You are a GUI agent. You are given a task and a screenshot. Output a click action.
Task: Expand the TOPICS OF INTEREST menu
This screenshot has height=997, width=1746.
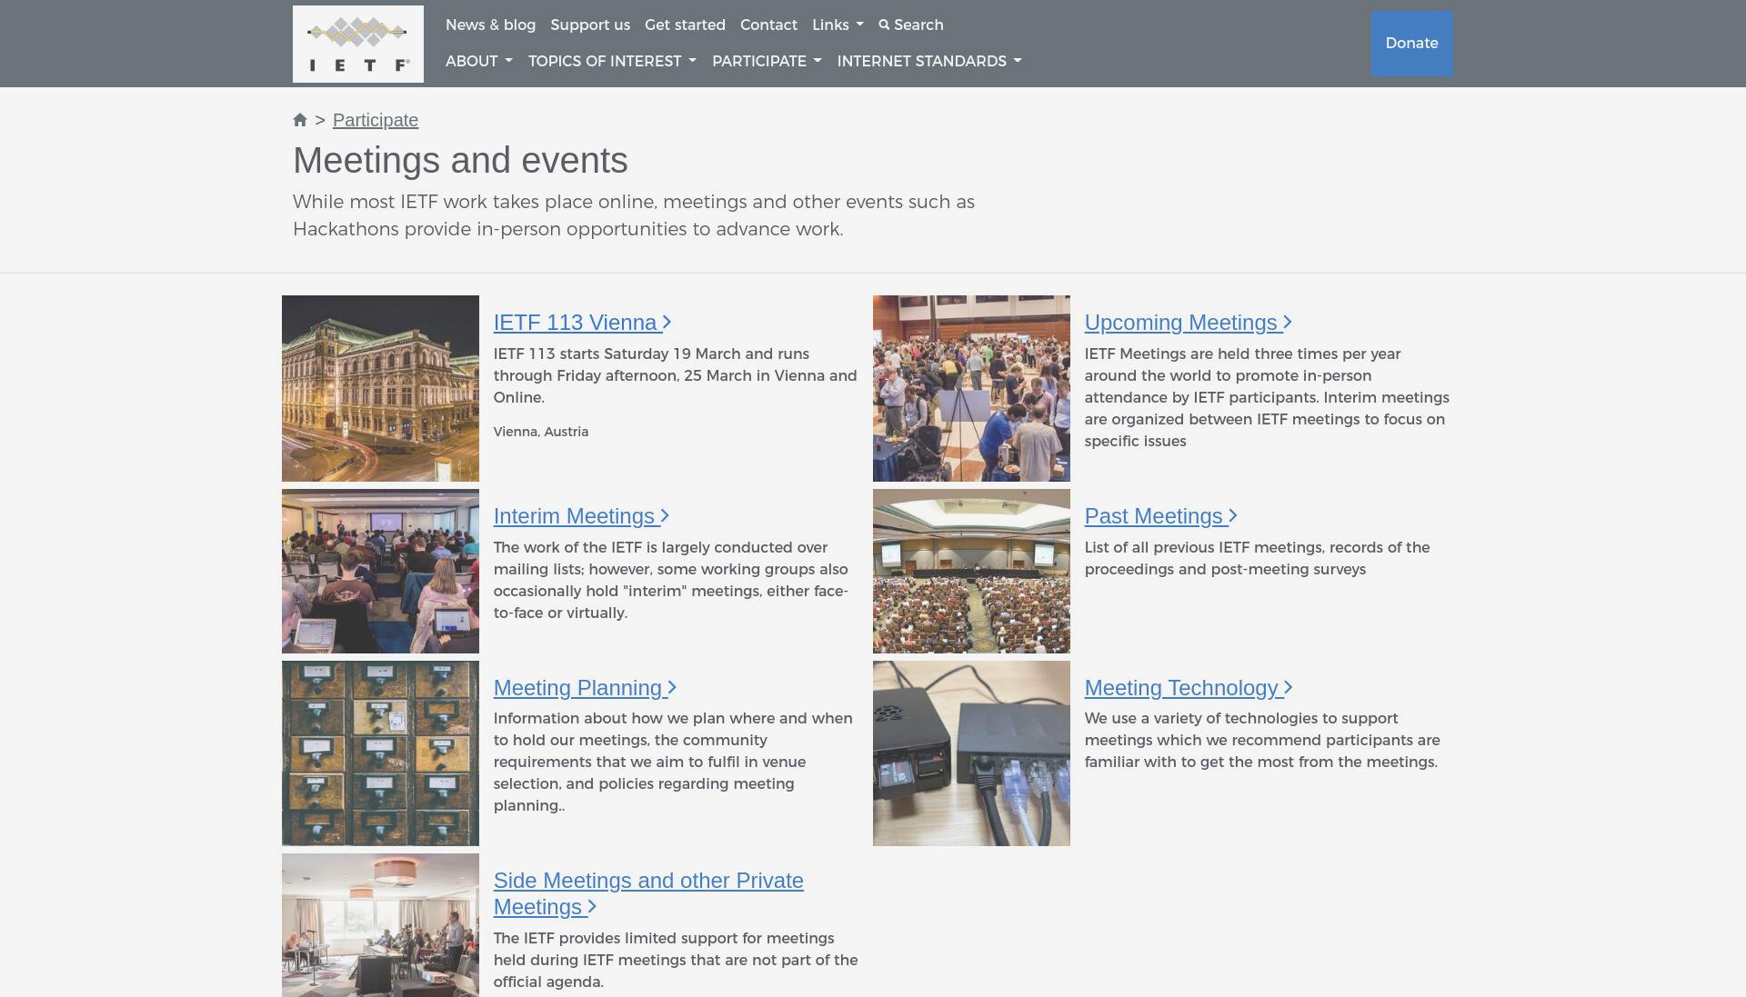pyautogui.click(x=612, y=61)
